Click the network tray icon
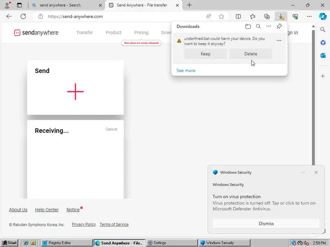 point(300,243)
